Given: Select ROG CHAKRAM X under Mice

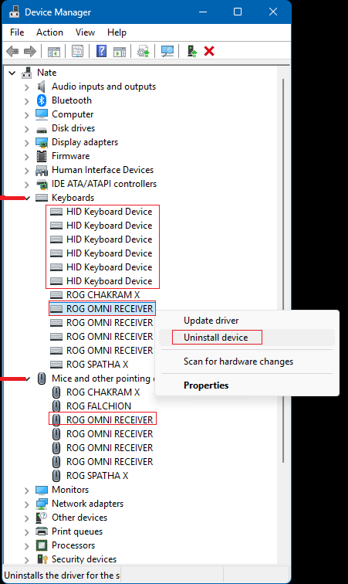Looking at the screenshot, I should click(103, 392).
